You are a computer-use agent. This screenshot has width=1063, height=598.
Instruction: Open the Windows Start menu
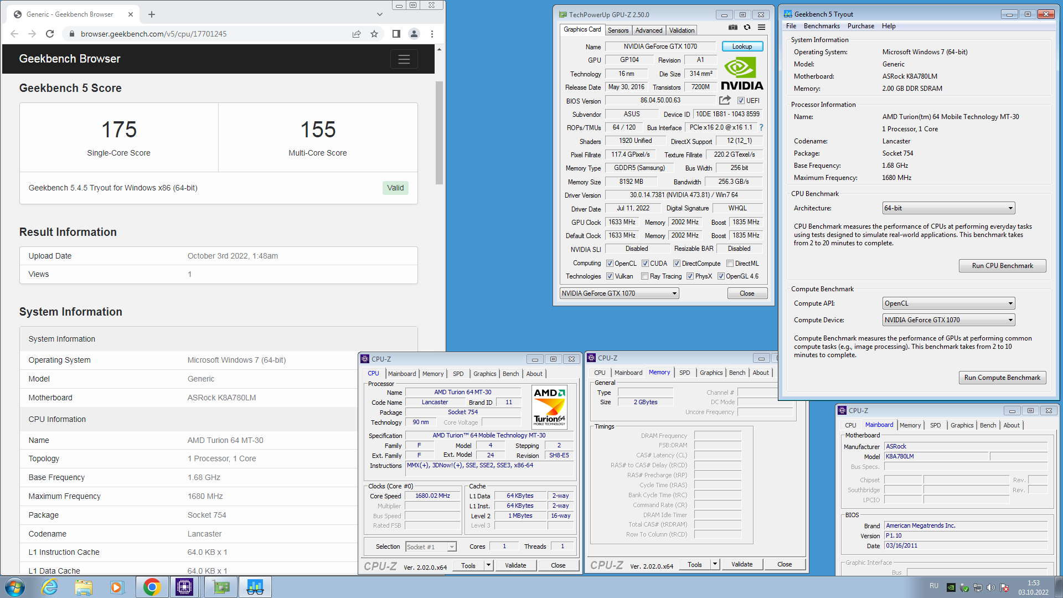[x=15, y=587]
